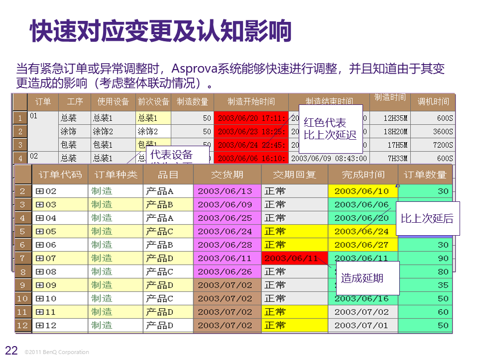
Task: Click the 前次设备 column header
Action: [153, 102]
